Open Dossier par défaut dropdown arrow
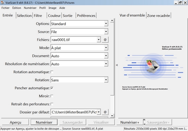 (x=99, y=112)
